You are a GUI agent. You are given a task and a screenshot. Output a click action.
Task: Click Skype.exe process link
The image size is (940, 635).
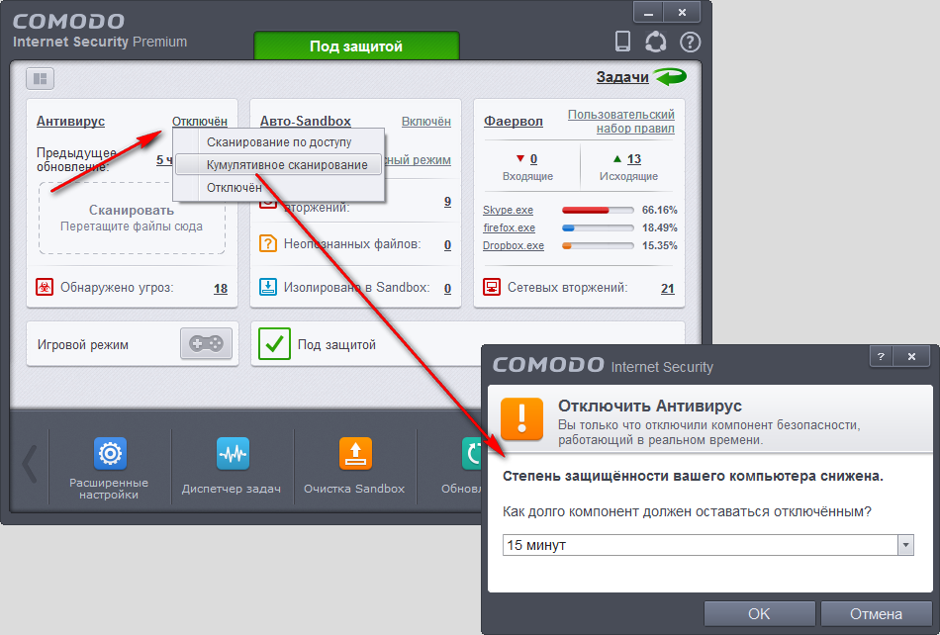pyautogui.click(x=508, y=210)
